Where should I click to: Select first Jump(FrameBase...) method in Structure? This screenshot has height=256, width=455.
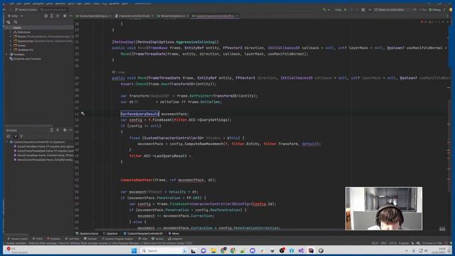point(44,146)
